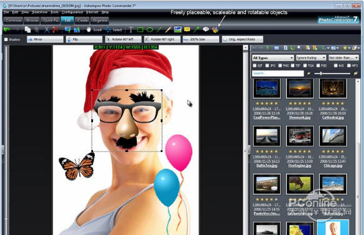This screenshot has width=364, height=235.
Task: Open the File menu
Action: pos(6,12)
